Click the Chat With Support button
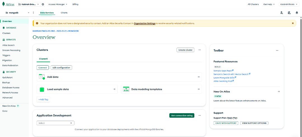302x137 pixels. [226, 123]
